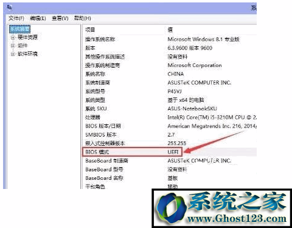Image resolution: width=292 pixels, height=228 pixels.
Task: Click the 值 column header
Action: click(170, 30)
